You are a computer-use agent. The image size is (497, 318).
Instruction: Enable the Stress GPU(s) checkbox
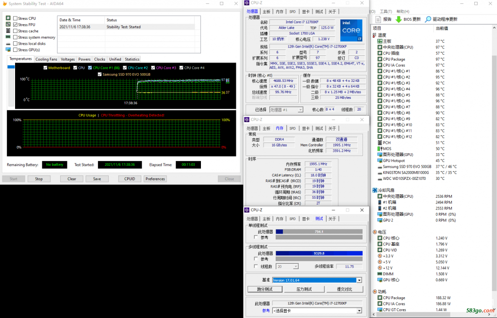(x=15, y=50)
